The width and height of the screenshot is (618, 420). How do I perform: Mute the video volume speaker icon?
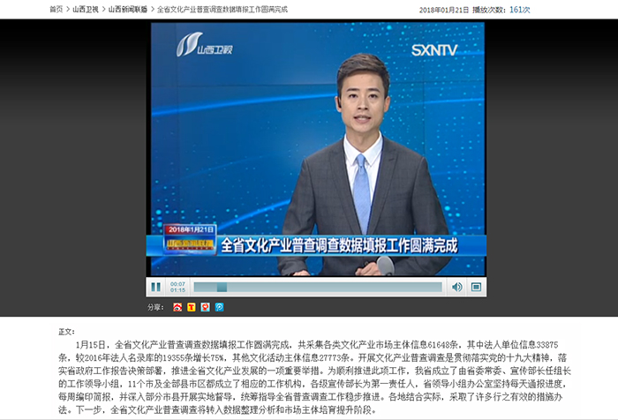[456, 287]
